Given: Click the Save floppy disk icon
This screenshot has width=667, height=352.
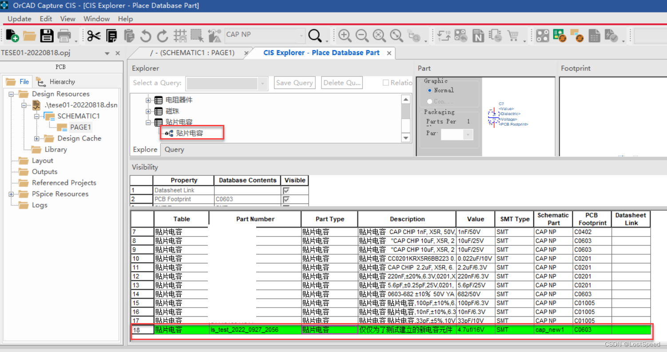Looking at the screenshot, I should 47,36.
